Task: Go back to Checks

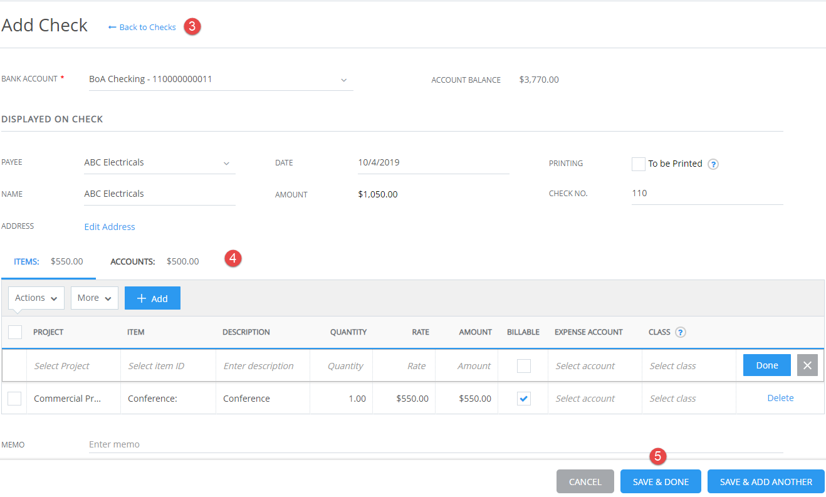Action: (142, 28)
